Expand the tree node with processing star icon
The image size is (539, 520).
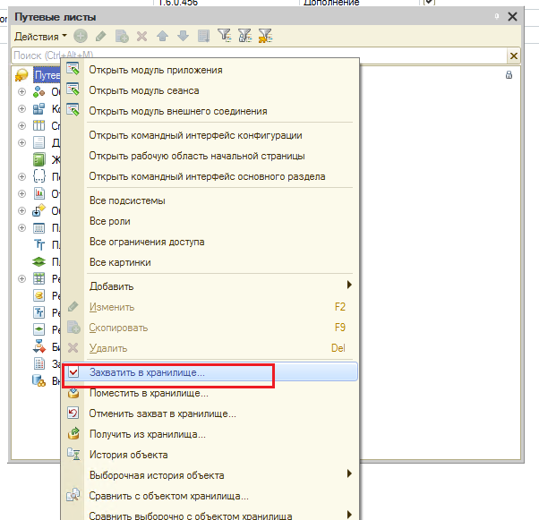click(21, 210)
